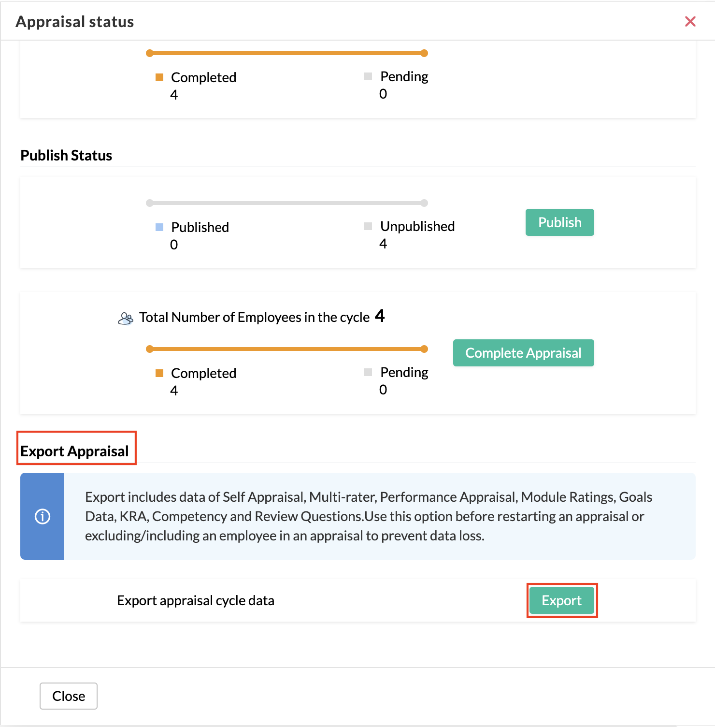
Task: Click the Export includes data information text
Action: click(x=369, y=516)
